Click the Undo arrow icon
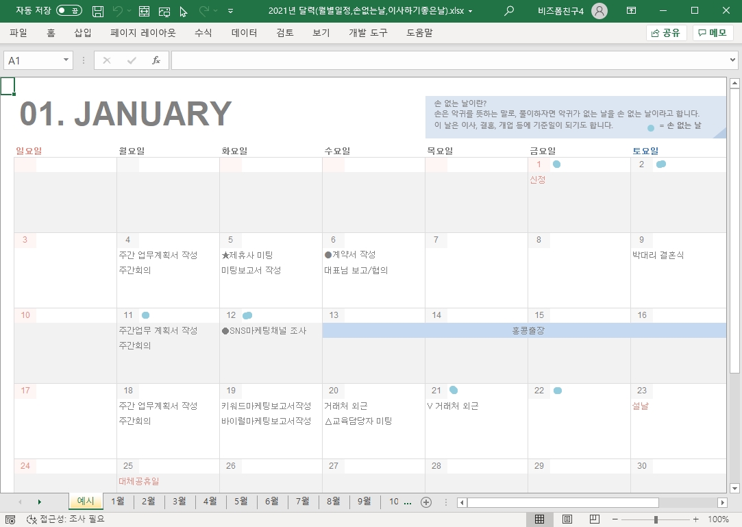The width and height of the screenshot is (742, 527). click(118, 10)
